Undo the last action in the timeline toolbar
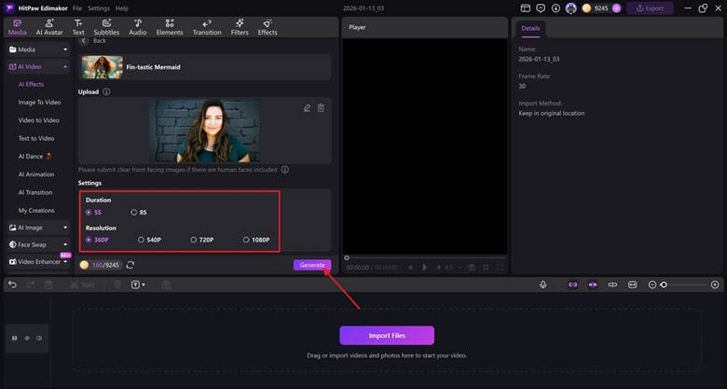Viewport: 727px width, 389px height. coord(12,285)
